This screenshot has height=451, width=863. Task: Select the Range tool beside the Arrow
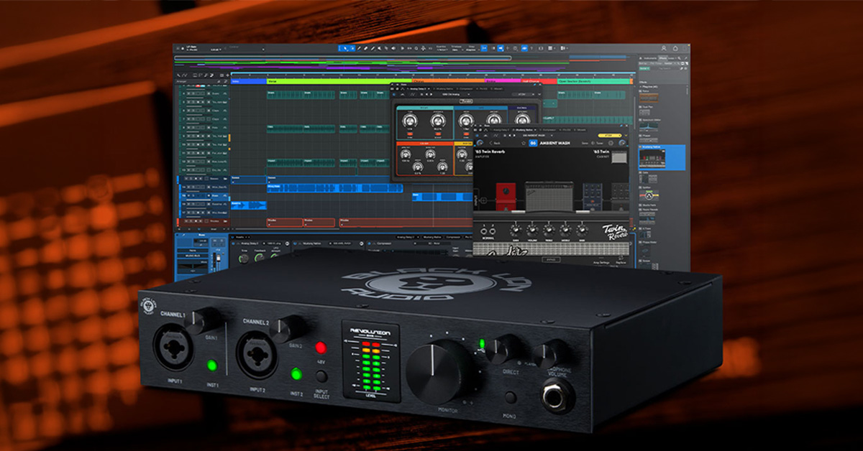pyautogui.click(x=352, y=48)
